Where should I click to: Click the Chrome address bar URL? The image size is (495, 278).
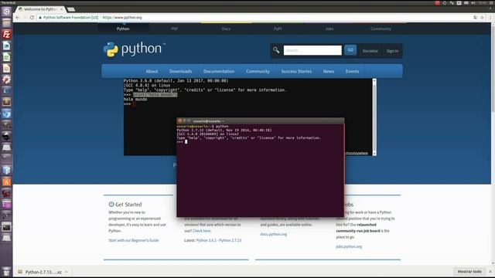click(122, 18)
